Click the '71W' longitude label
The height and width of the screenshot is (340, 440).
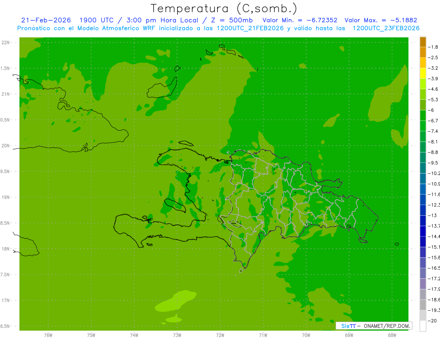tap(263, 335)
